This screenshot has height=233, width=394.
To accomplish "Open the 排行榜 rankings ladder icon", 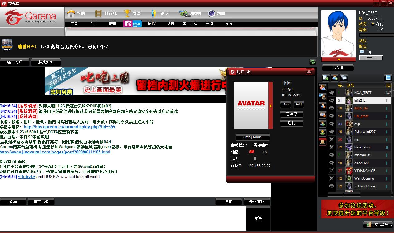I will click(x=98, y=13).
